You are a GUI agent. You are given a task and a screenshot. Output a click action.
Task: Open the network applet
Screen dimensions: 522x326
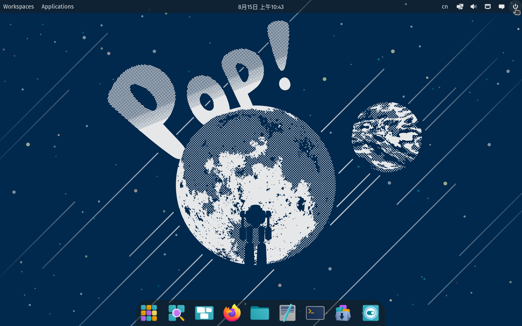(488, 7)
